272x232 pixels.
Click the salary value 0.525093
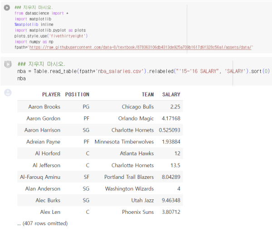point(170,130)
